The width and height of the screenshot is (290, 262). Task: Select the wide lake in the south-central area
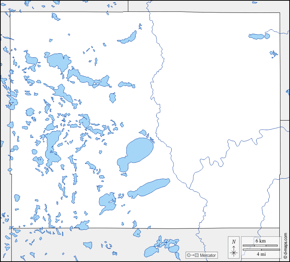click(x=107, y=202)
